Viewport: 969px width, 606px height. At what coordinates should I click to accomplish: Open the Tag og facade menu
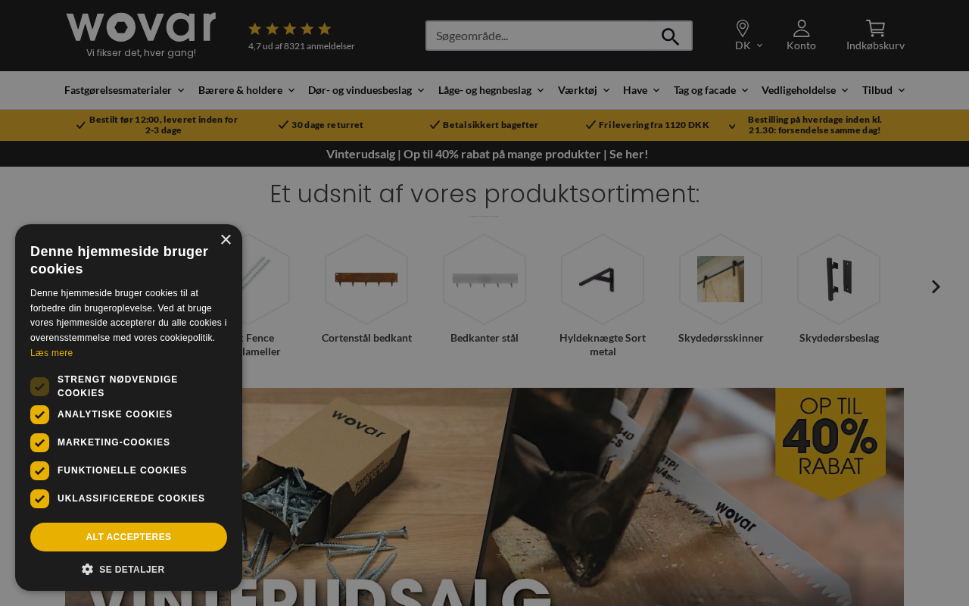click(711, 90)
